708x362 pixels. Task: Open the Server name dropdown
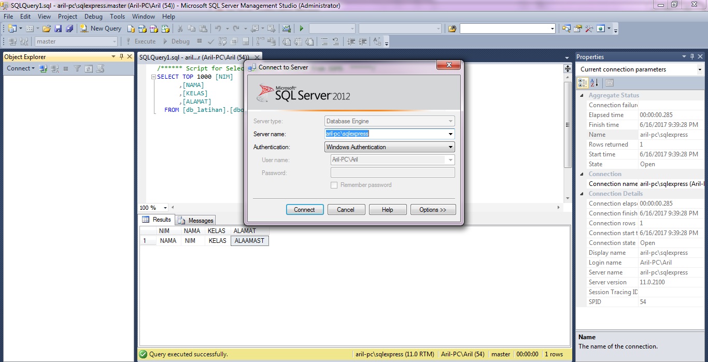450,134
